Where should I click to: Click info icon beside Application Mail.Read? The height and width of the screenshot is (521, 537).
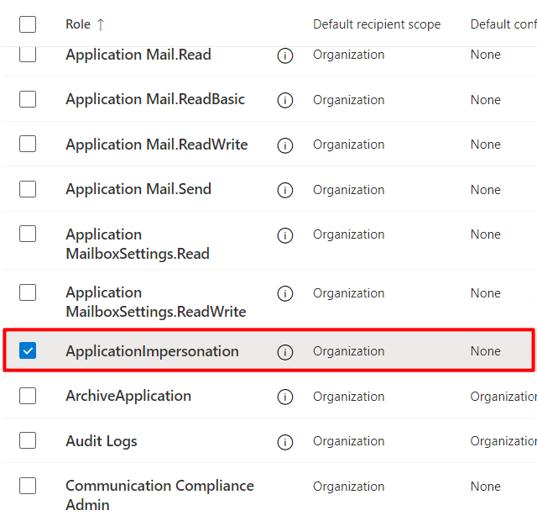click(285, 55)
